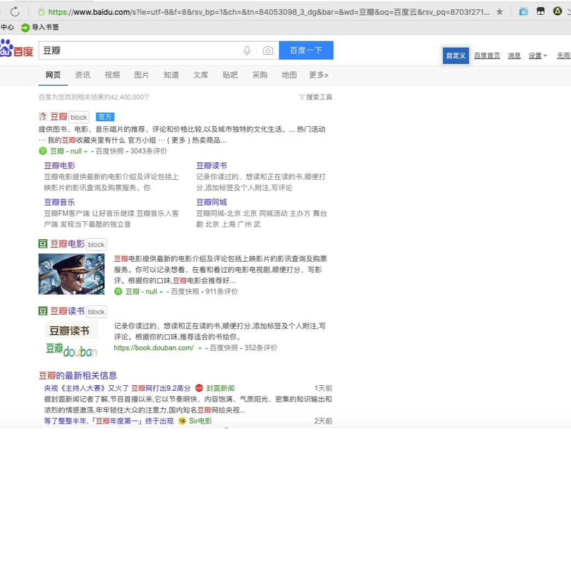Select the 网页 tab
The width and height of the screenshot is (571, 571).
click(x=53, y=75)
